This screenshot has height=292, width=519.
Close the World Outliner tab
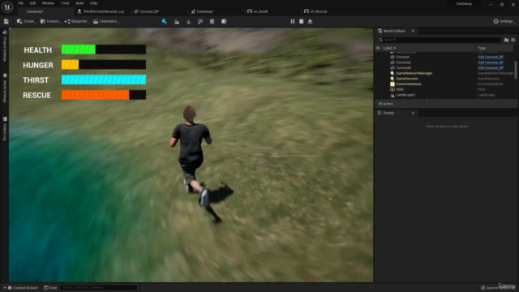tap(413, 31)
